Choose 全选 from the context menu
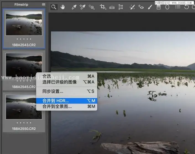 click(x=67, y=76)
